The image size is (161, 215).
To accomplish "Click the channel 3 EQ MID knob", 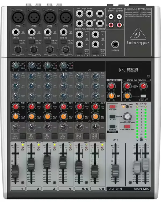I will 48,86.
